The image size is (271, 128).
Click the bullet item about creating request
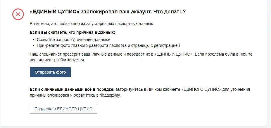tap(73, 40)
